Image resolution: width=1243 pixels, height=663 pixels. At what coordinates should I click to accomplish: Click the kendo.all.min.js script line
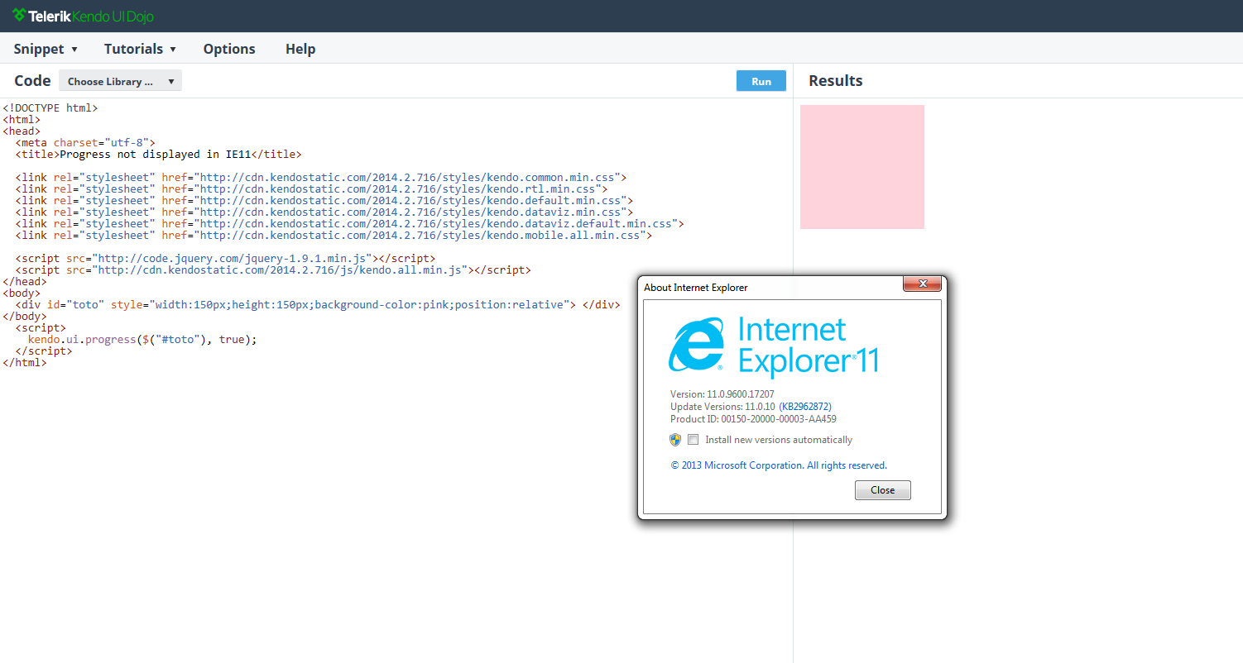point(273,270)
